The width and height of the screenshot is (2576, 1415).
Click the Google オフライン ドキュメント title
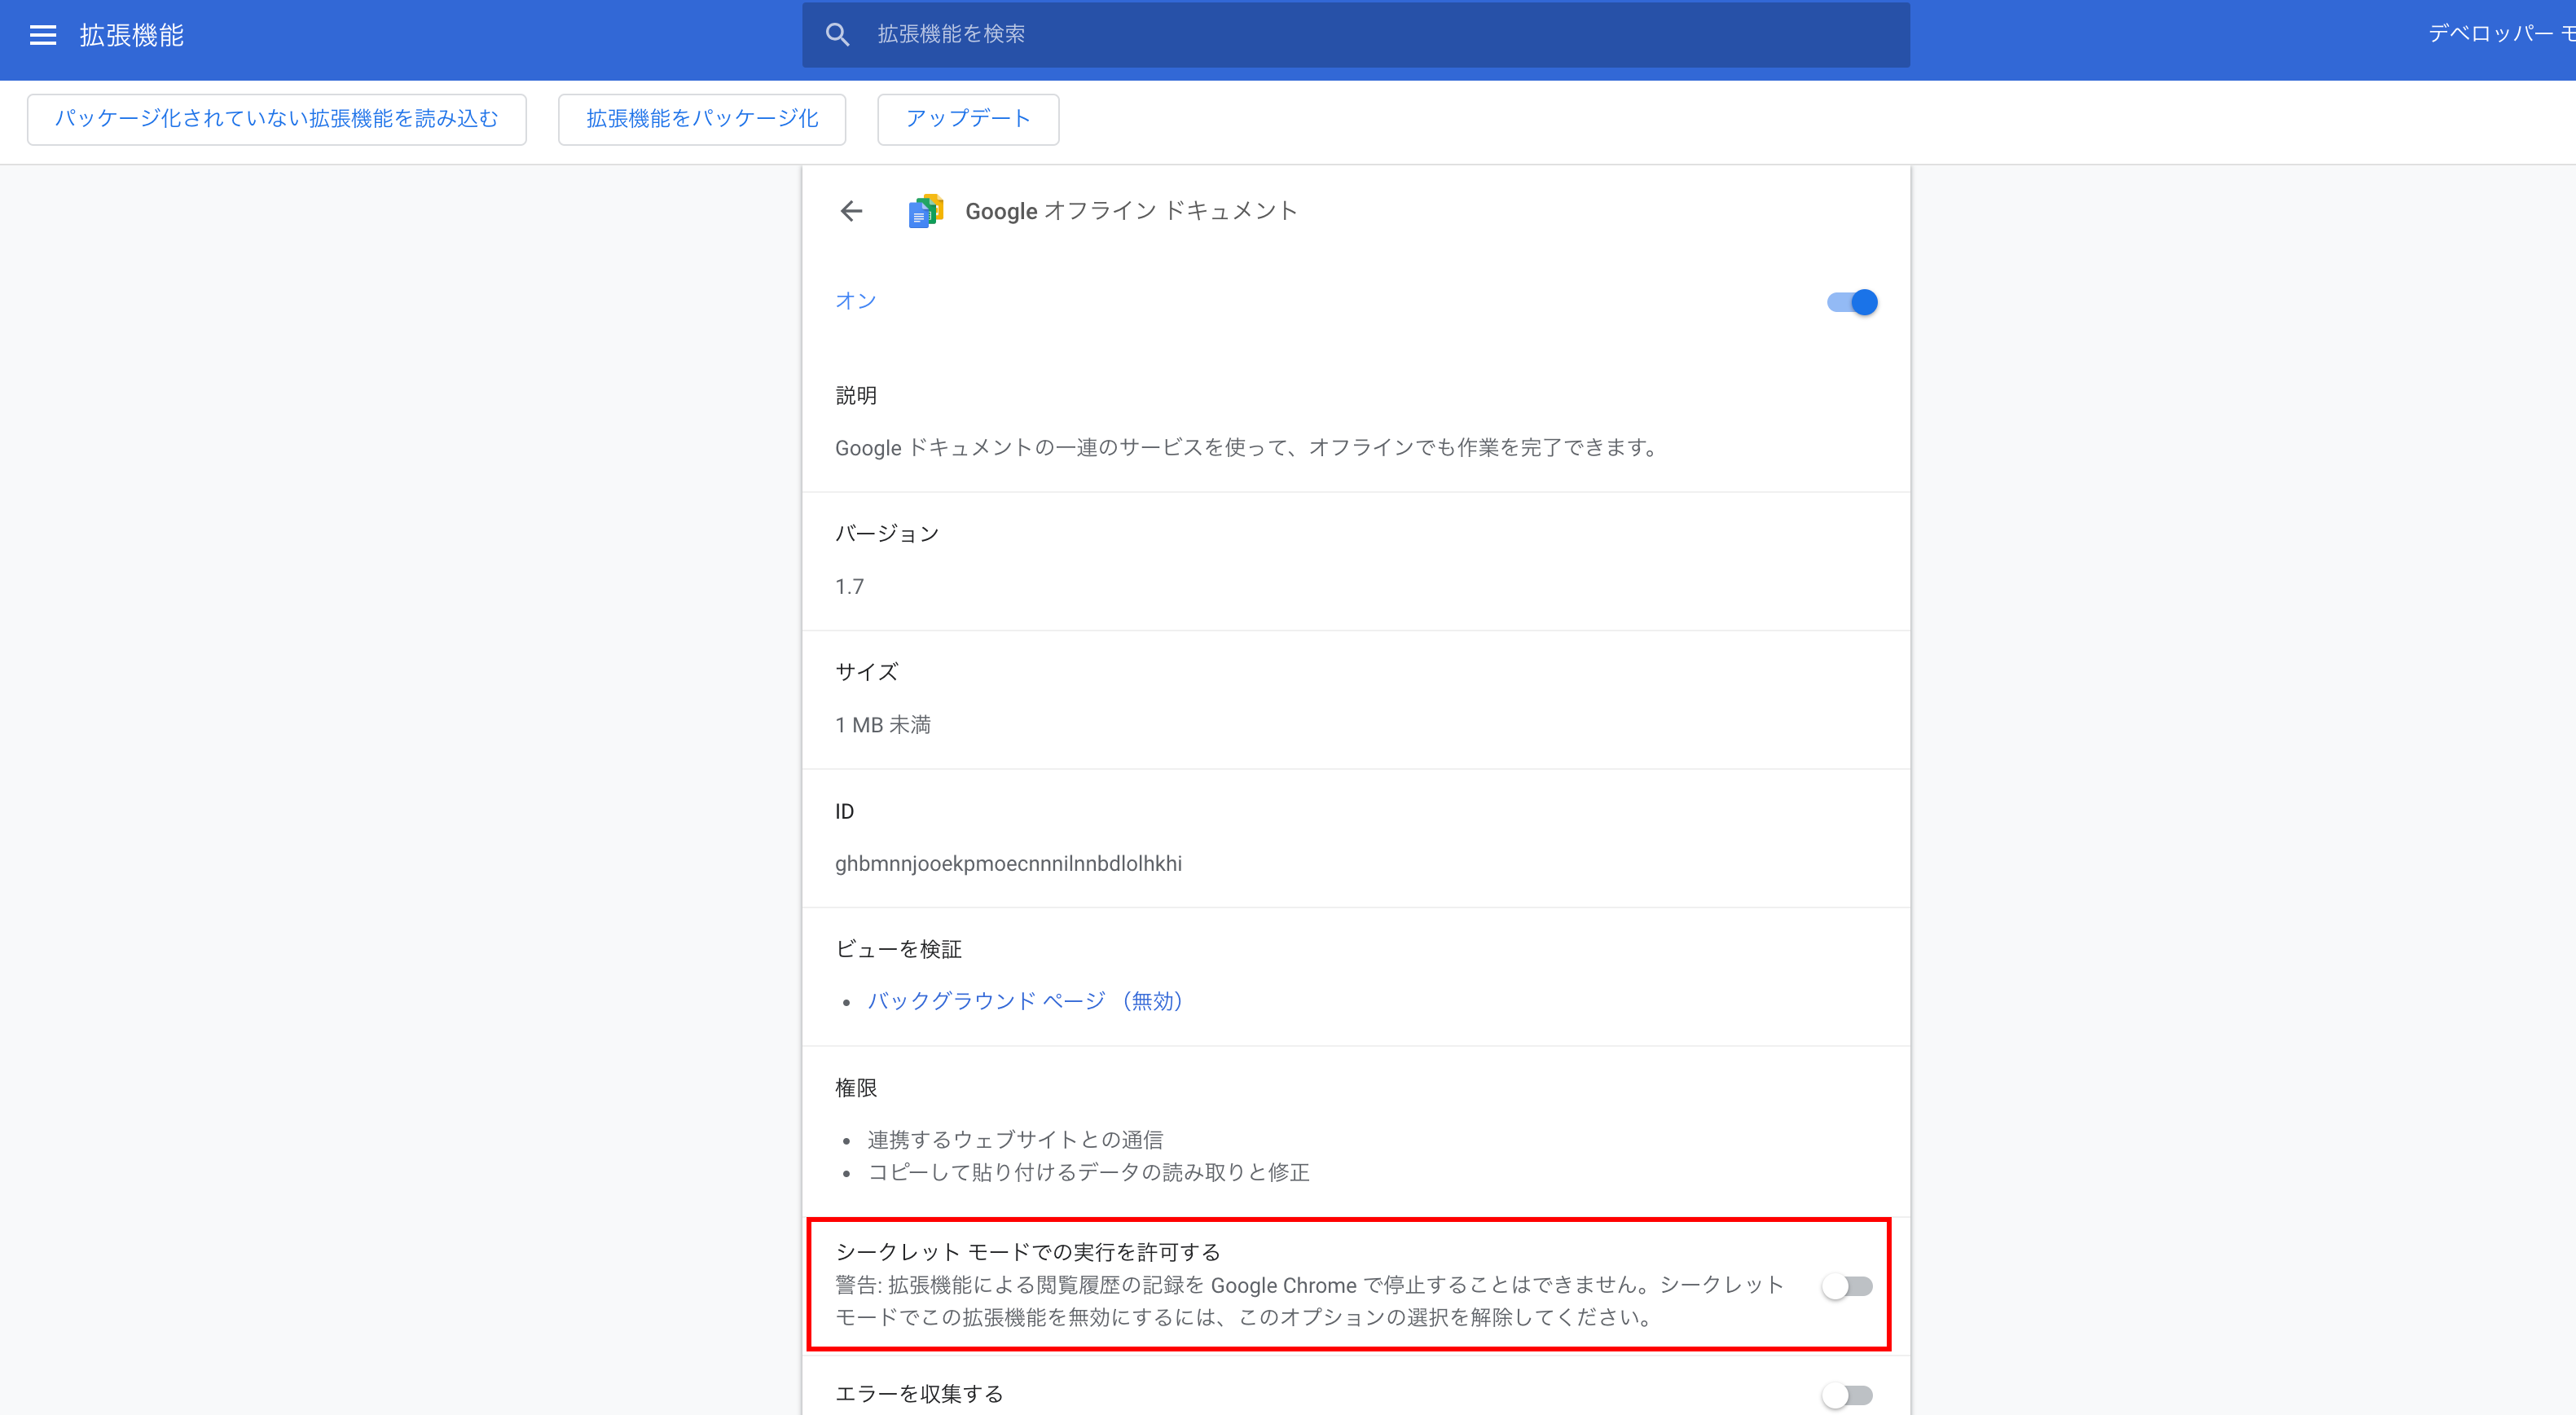1131,211
